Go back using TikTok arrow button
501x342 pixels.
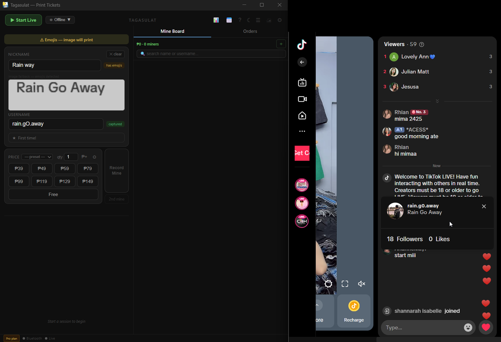click(x=302, y=62)
